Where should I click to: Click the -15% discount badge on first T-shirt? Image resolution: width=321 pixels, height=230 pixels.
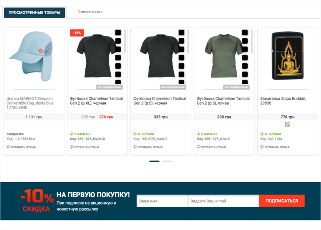tap(77, 33)
